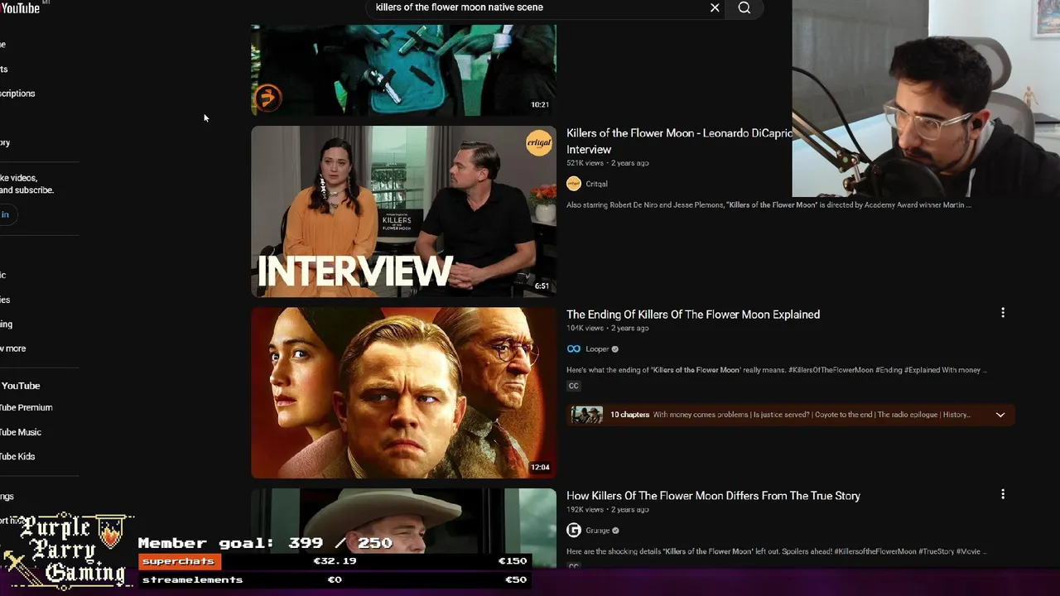Click the Looper video description snippet
1060x596 pixels.
[777, 370]
